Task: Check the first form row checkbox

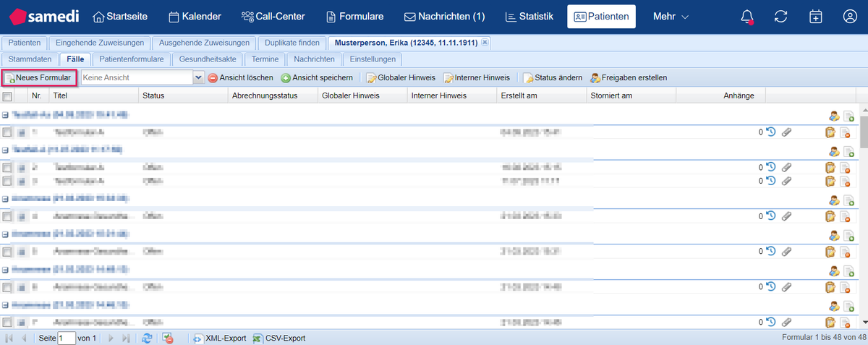Action: (7, 133)
